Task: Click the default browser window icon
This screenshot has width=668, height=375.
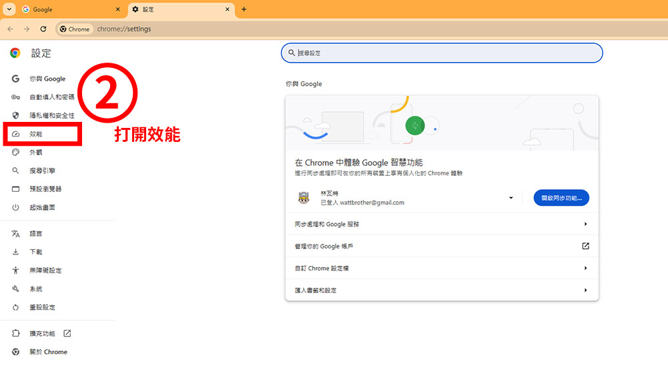Action: [16, 188]
